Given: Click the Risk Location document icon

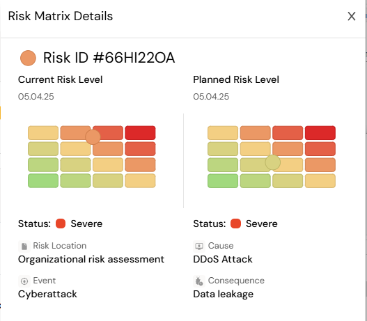Looking at the screenshot, I should coord(24,246).
